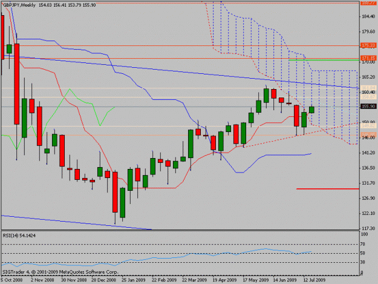Click the black 155.90 current price tag
This screenshot has height=284, width=378.
point(368,107)
